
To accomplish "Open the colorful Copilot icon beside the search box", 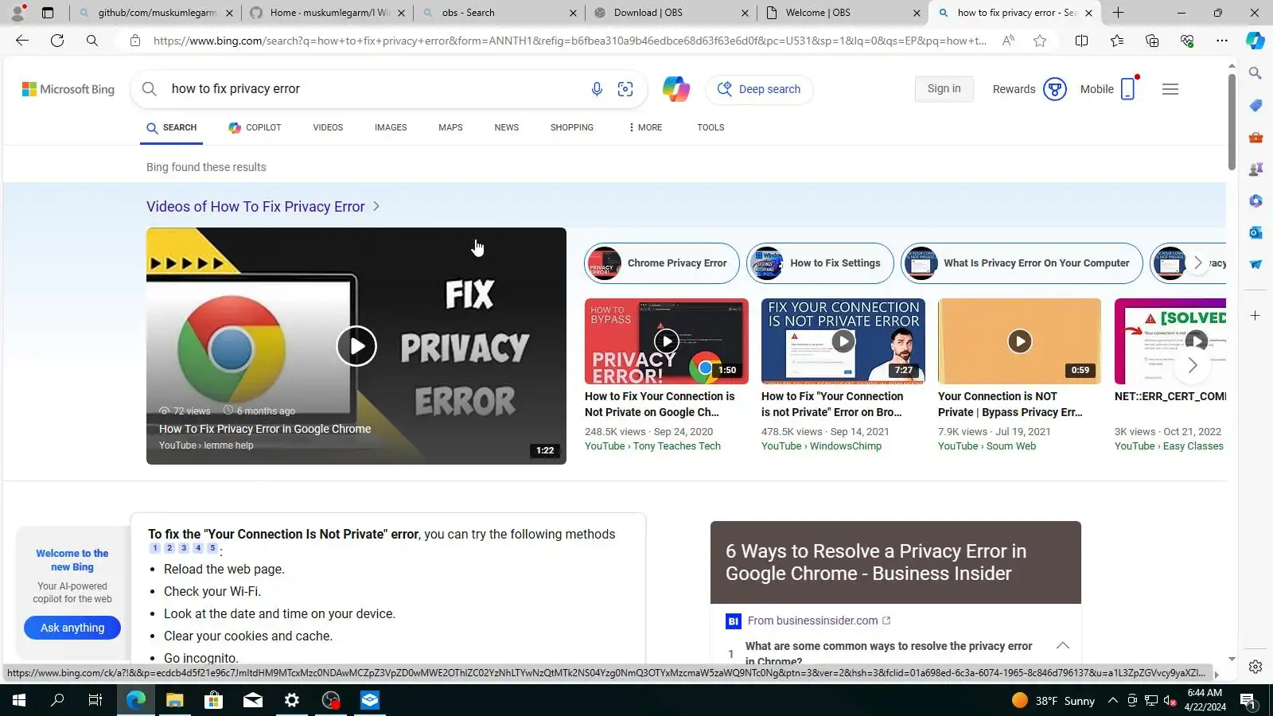I will pyautogui.click(x=676, y=89).
